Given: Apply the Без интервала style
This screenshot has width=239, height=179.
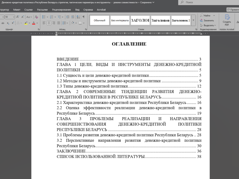Looking at the screenshot, I should 120,20.
